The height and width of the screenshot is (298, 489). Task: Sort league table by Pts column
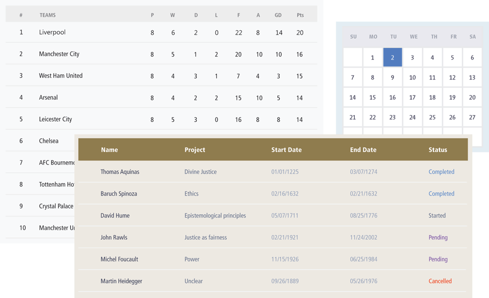(300, 15)
